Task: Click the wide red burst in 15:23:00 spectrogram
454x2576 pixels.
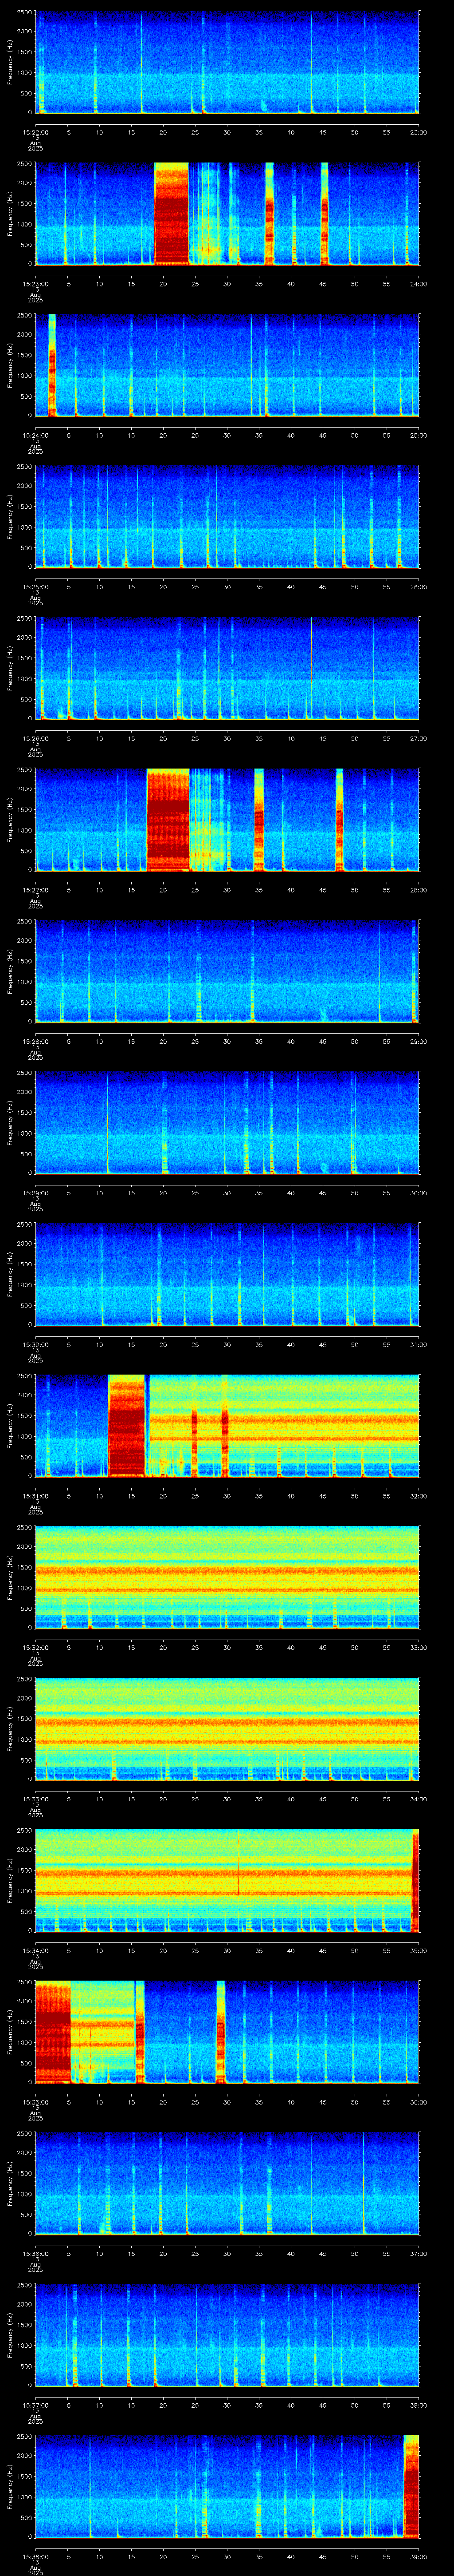Action: (x=172, y=213)
